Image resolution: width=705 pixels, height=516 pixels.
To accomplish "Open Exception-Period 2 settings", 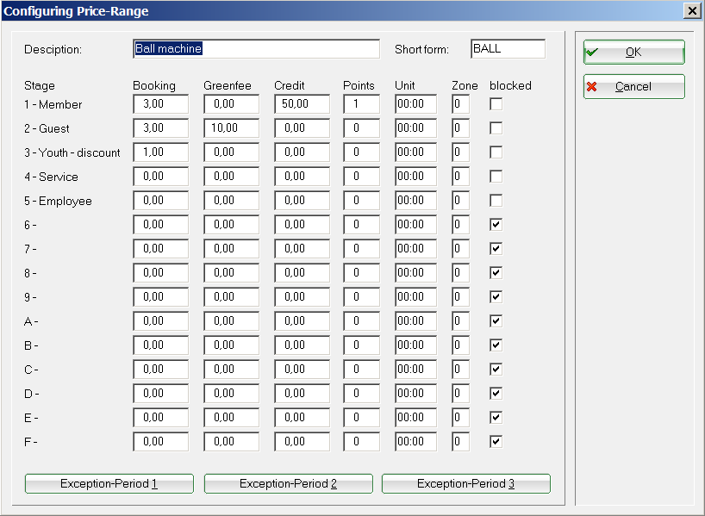I will tap(288, 484).
